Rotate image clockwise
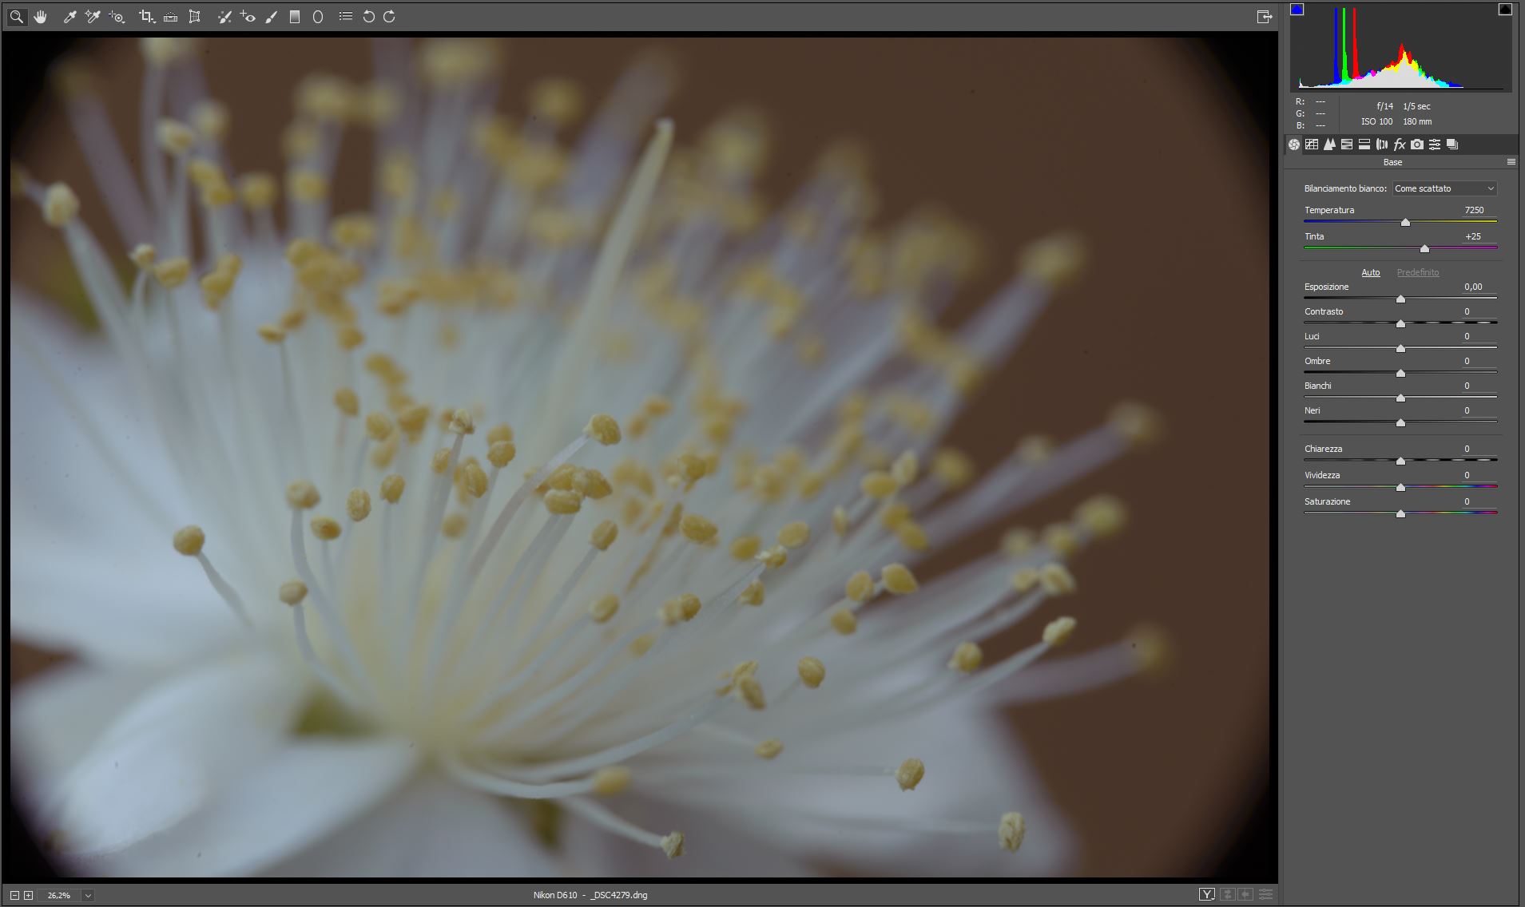1525x907 pixels. pyautogui.click(x=389, y=17)
